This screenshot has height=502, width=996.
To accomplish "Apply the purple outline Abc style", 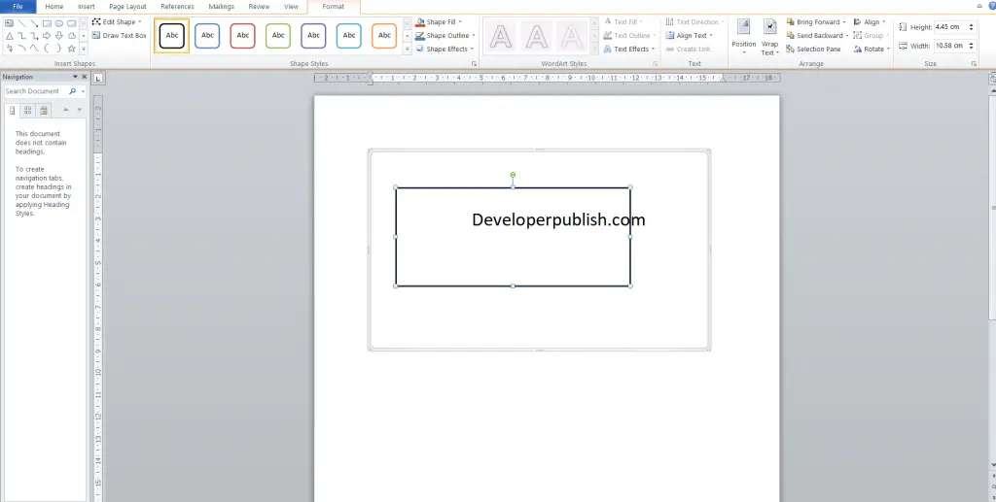I will (313, 36).
